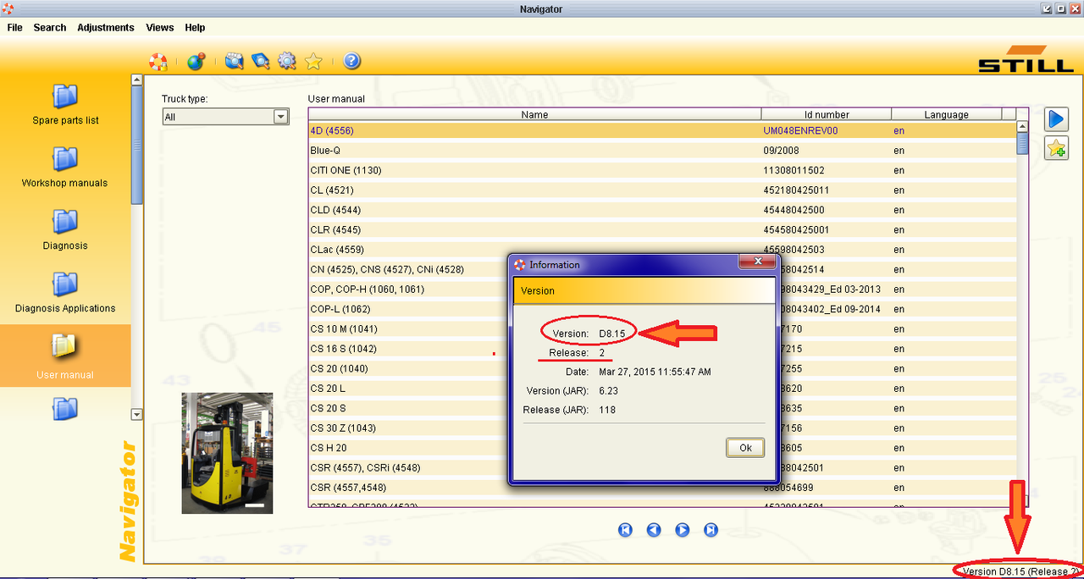Click the Id number UM048ENREV00

[800, 131]
